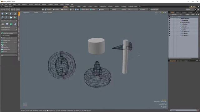Select the Cone primitive tool

[15, 14]
